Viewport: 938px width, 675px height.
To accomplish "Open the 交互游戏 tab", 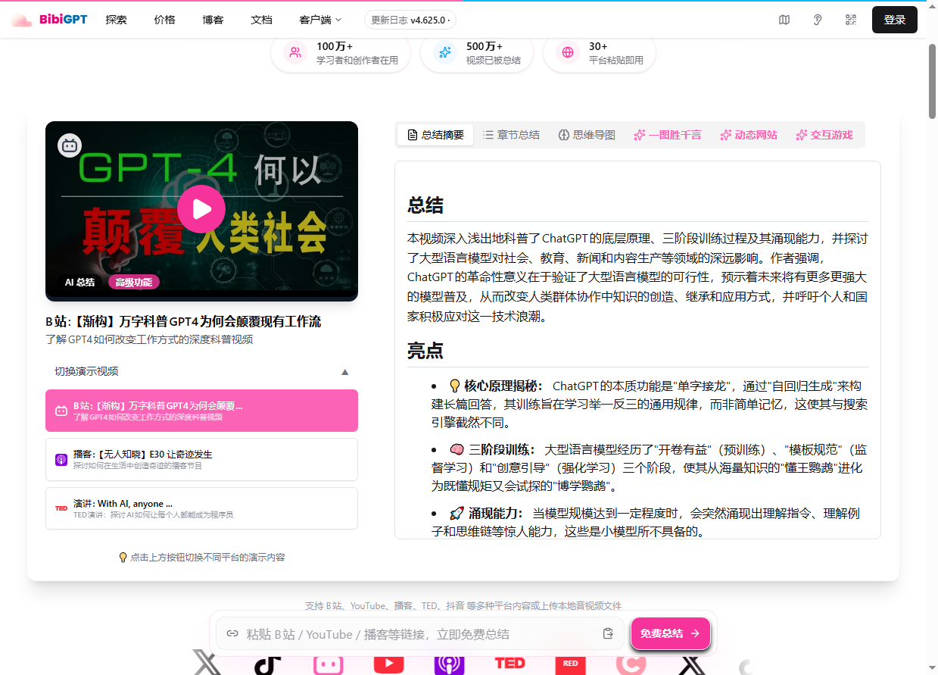I will [824, 135].
